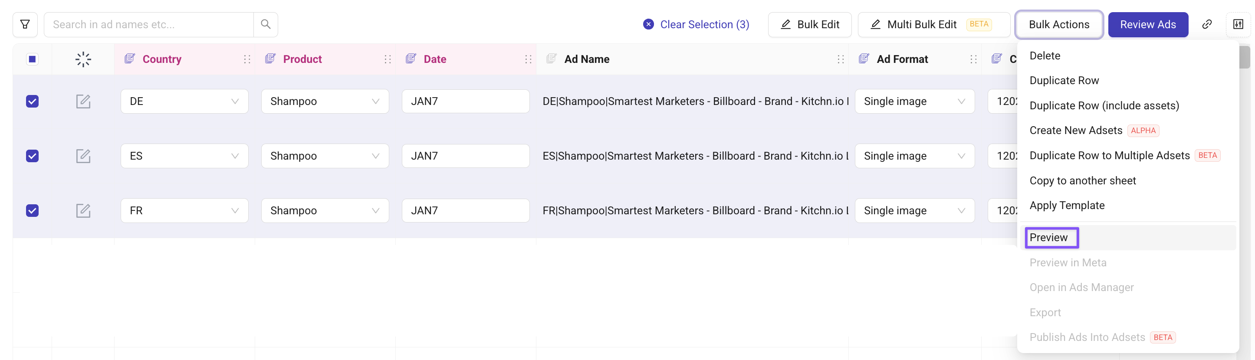Click the search magnifier icon
Screen dimensions: 1255x360
tap(266, 24)
